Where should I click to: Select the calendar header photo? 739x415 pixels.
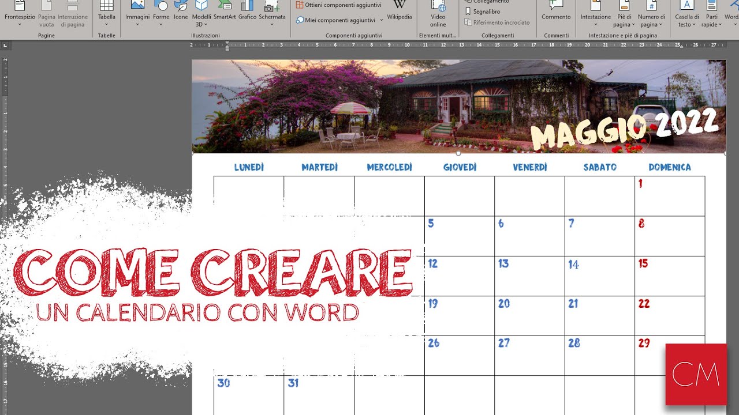coord(459,106)
